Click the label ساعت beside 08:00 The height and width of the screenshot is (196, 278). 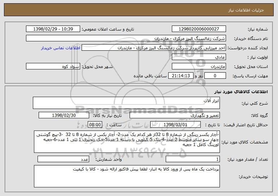pos(114,125)
